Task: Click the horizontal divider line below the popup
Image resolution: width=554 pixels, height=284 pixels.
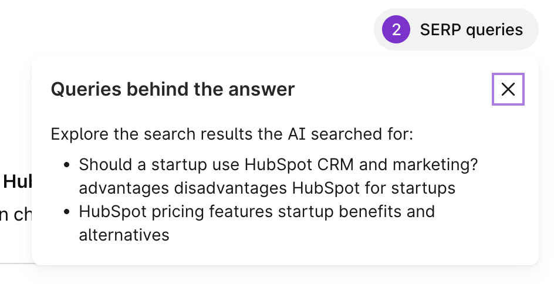Action: [16, 263]
